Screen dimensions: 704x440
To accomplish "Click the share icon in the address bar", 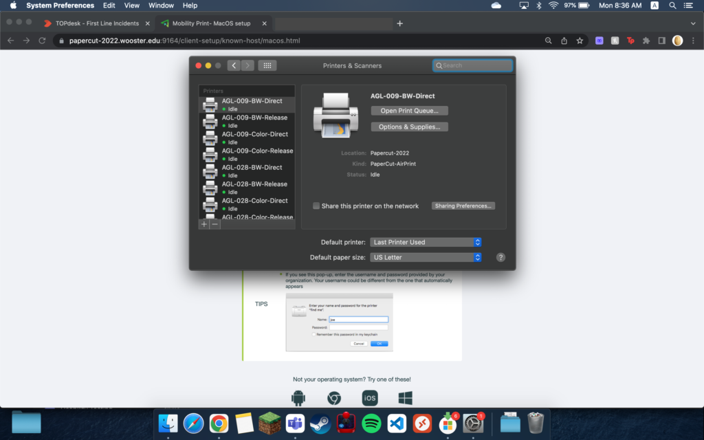I will coord(564,41).
